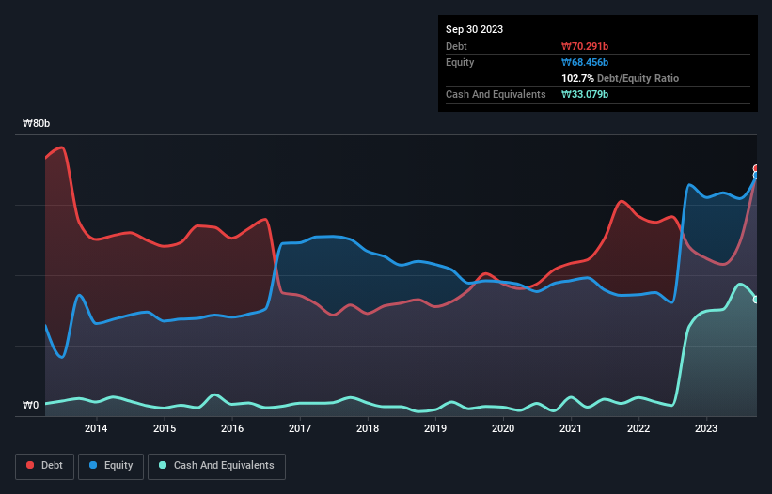Click the 2017 x-axis label

(x=300, y=428)
